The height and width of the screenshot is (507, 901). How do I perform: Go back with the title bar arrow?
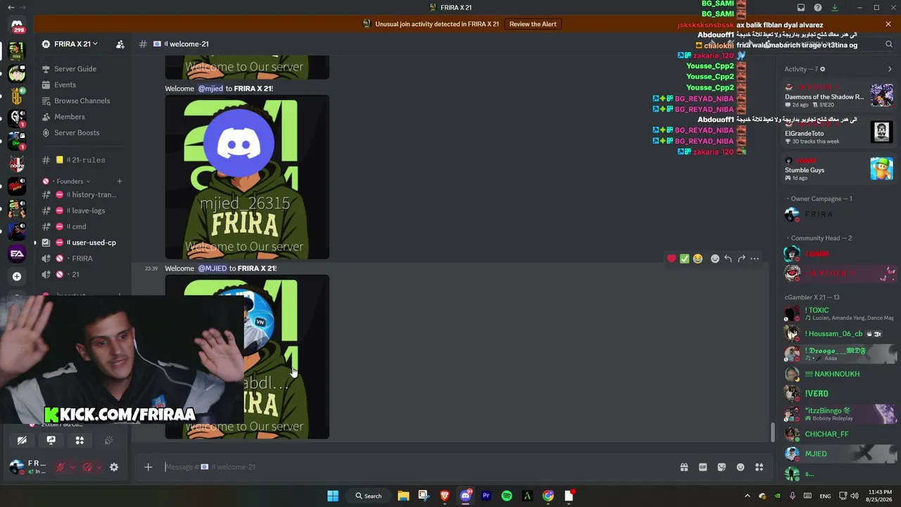tap(11, 8)
